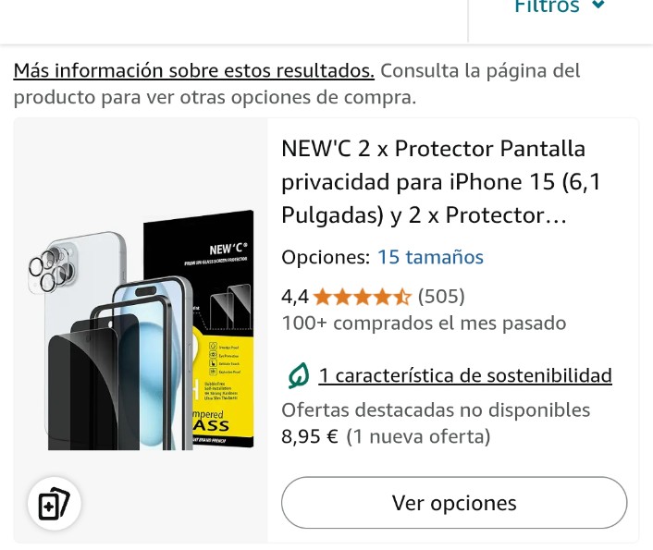Open Más información sobre estos resultados link
The image size is (653, 550).
point(194,70)
